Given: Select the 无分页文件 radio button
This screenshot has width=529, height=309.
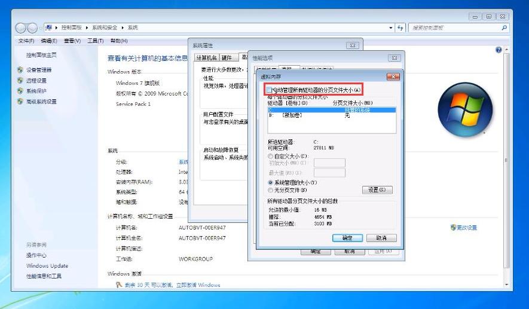Looking at the screenshot, I should 270,190.
